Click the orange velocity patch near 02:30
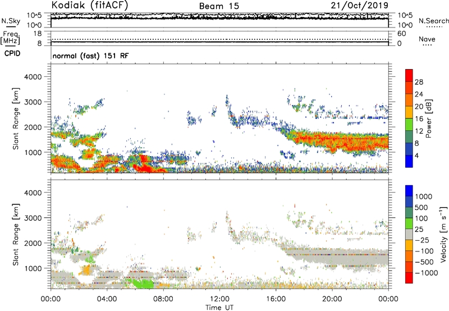Viewport: 449px width, 311px height. pyautogui.click(x=86, y=270)
